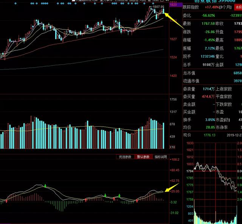Click the 换手 3.05% value
Image resolution: width=242 pixels, height=224 pixels.
(x=199, y=119)
